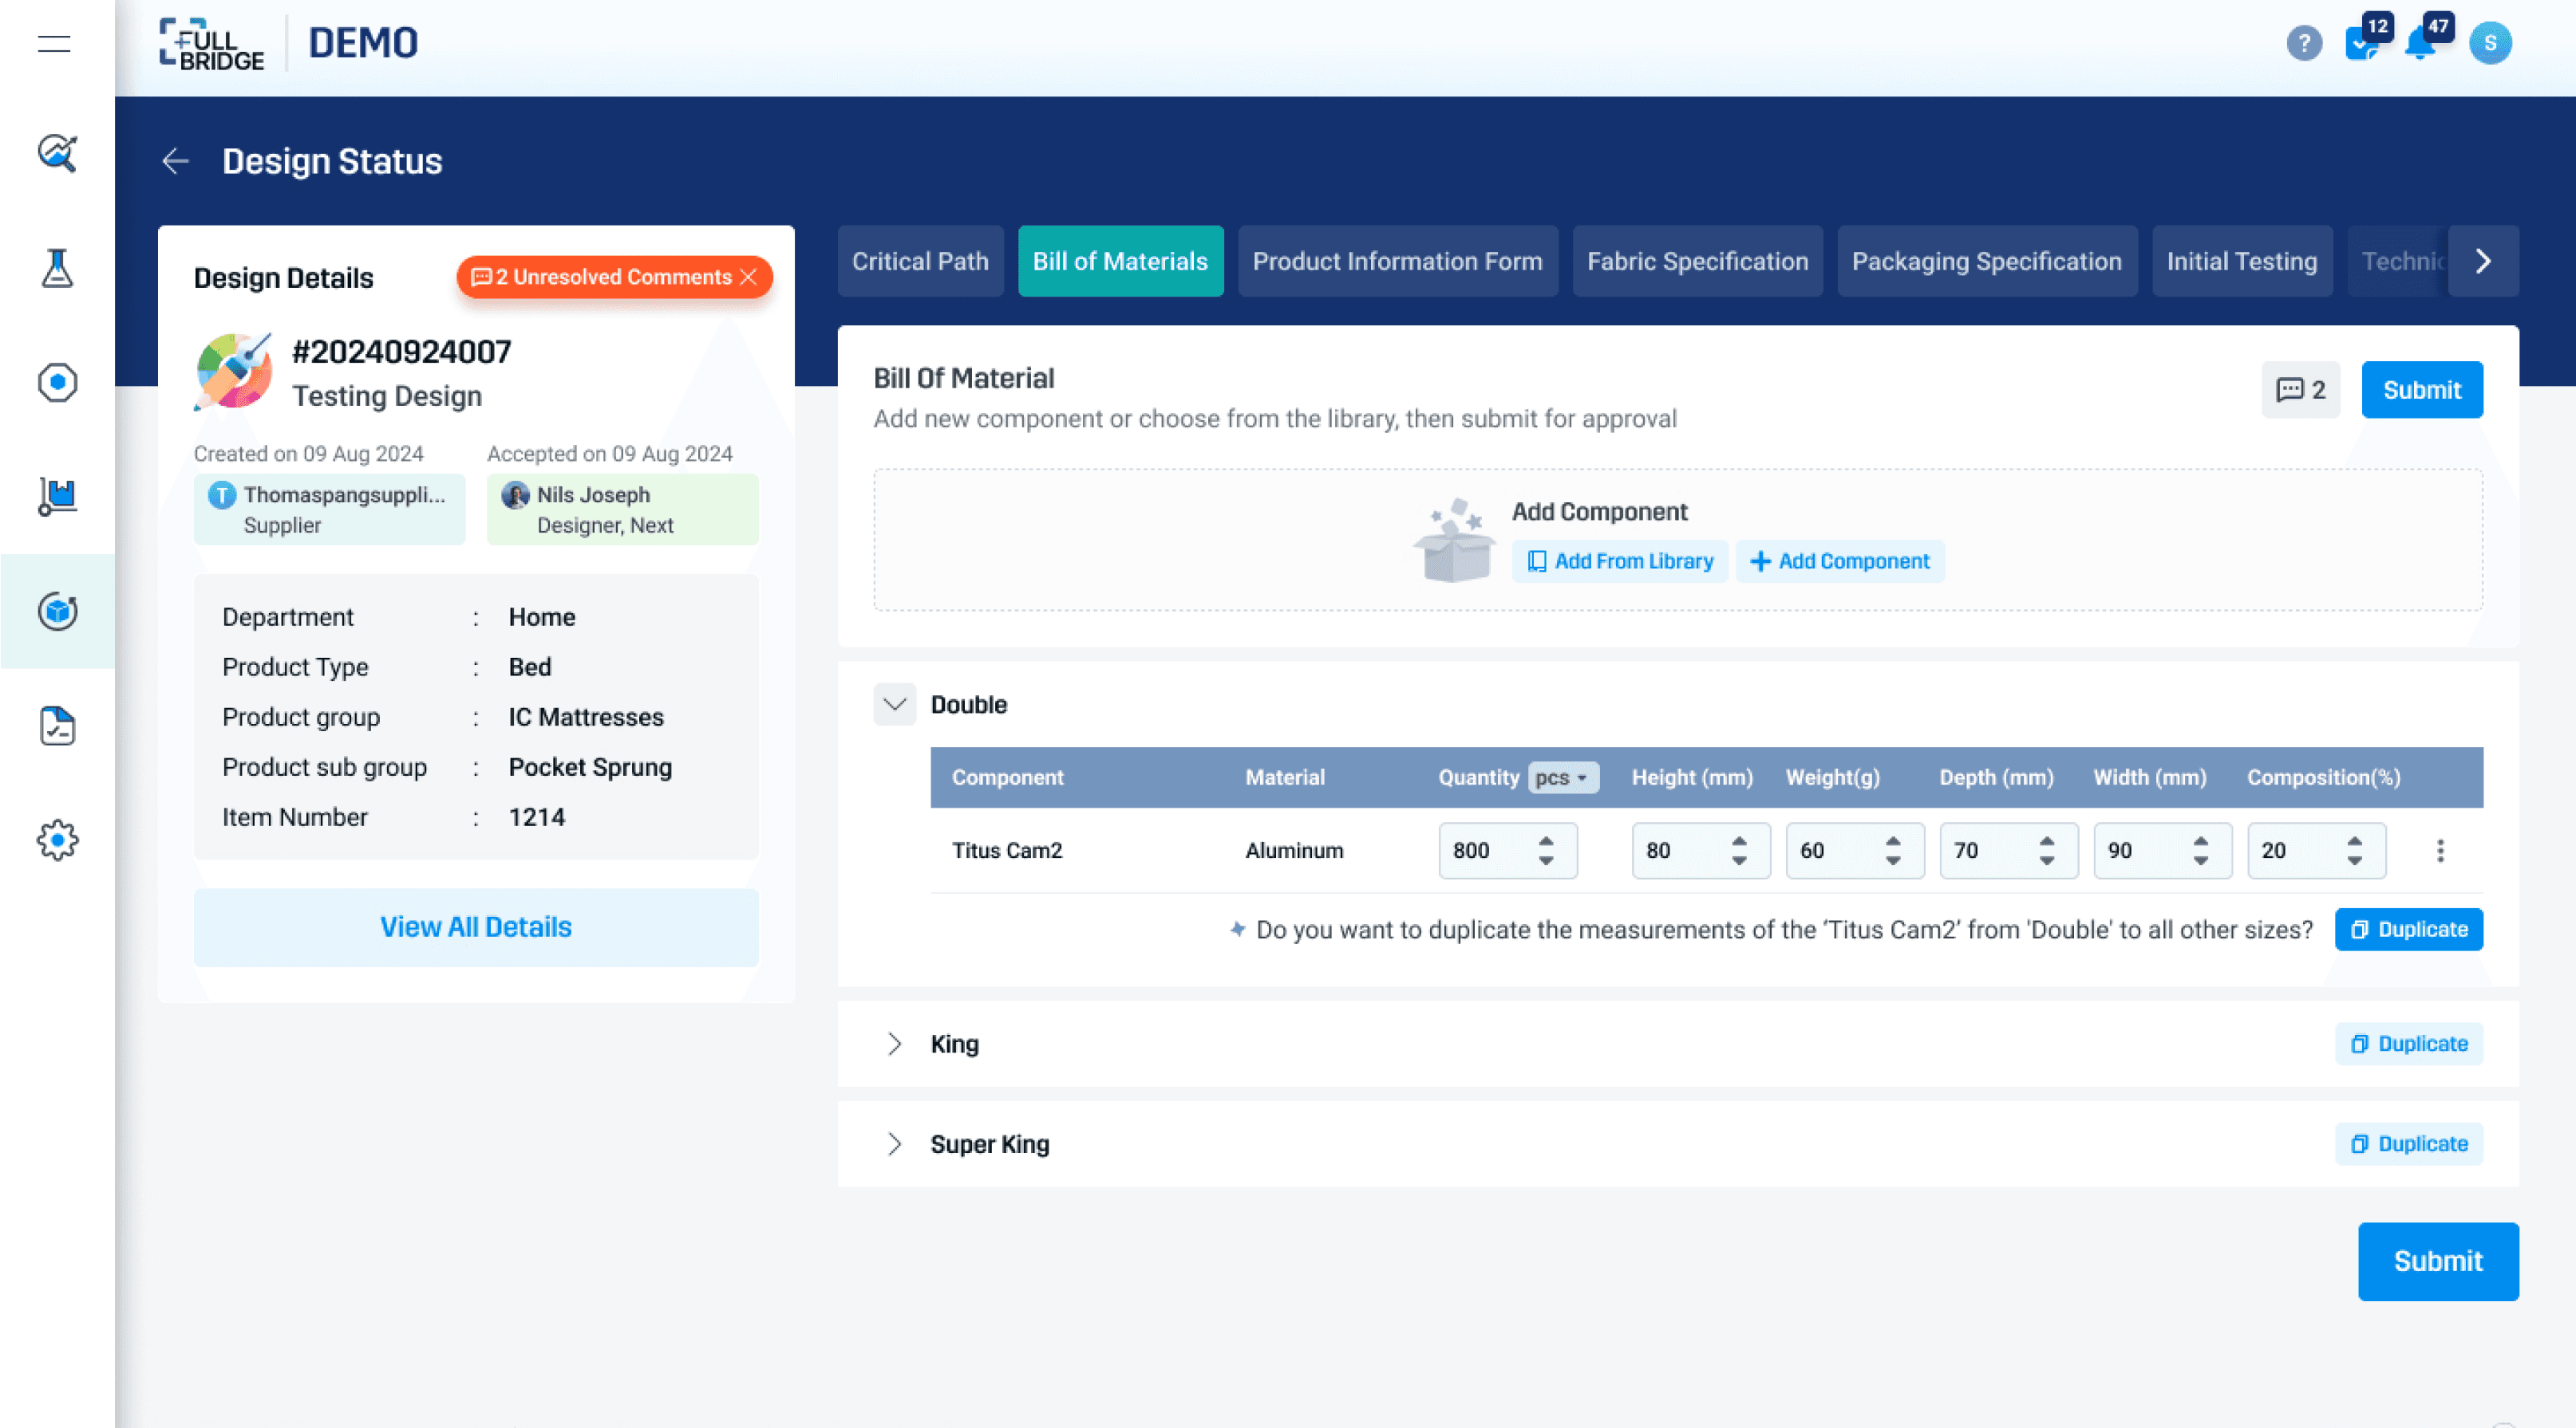Switch to the Critical Path tab

pos(919,262)
